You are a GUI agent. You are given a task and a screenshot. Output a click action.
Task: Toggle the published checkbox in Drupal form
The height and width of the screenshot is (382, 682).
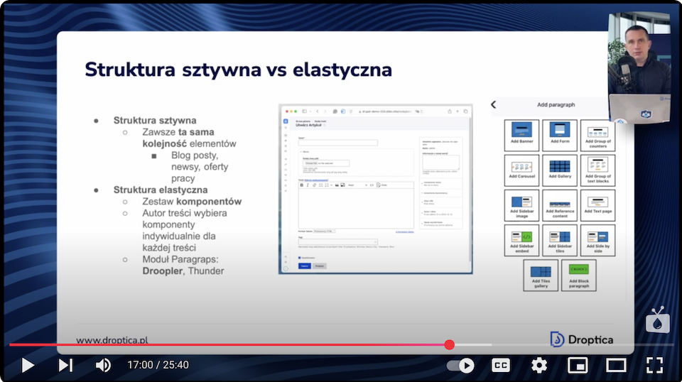point(299,258)
